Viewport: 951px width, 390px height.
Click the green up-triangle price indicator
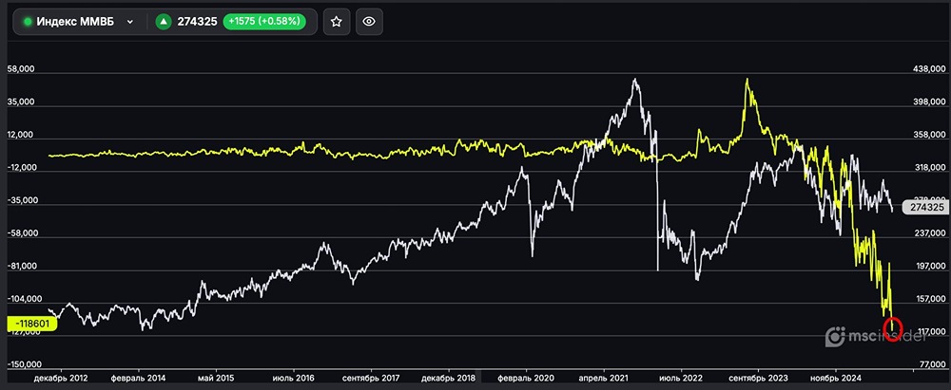coord(164,22)
